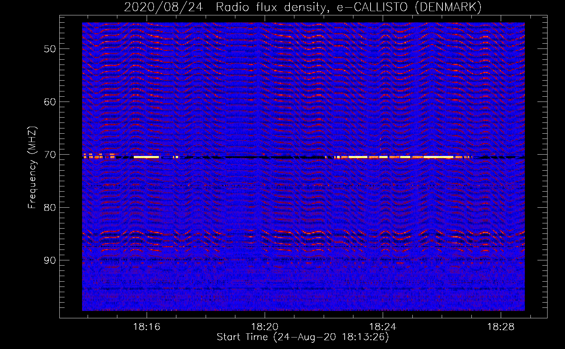Click the plot title e-CALLISTO (DENMARK)
565x349 pixels.
tap(409, 7)
